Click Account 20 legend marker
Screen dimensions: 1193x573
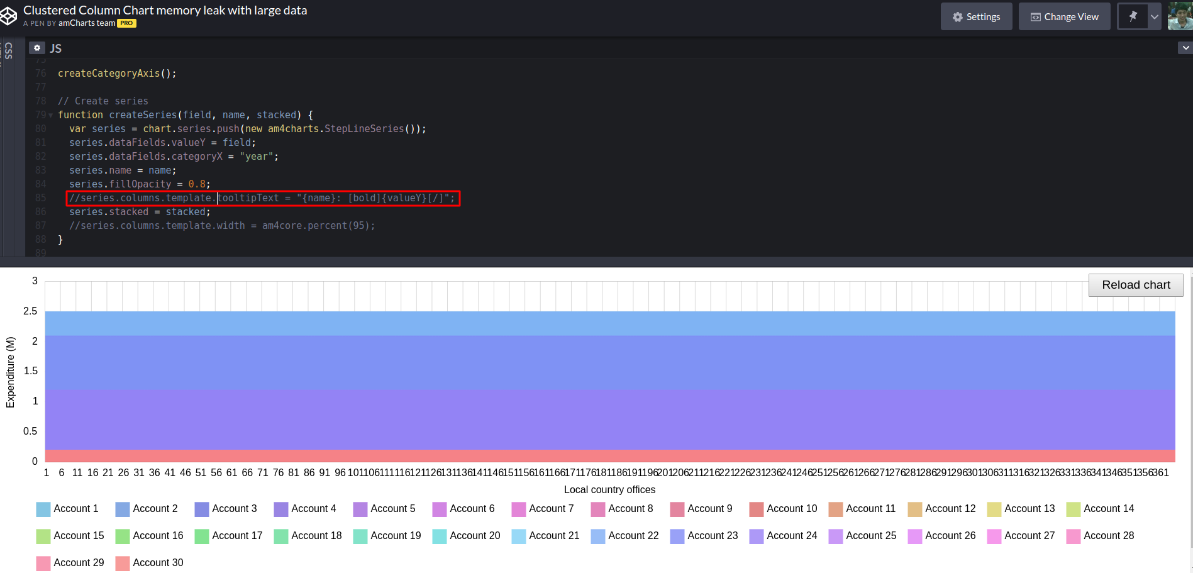[440, 536]
